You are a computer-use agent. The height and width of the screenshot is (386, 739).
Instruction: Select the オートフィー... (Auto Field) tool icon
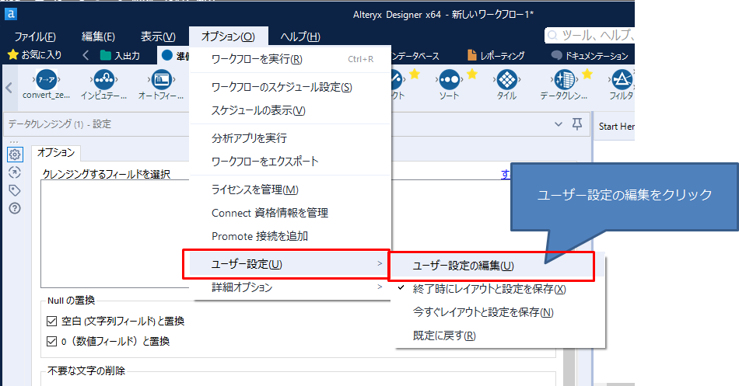click(x=161, y=80)
